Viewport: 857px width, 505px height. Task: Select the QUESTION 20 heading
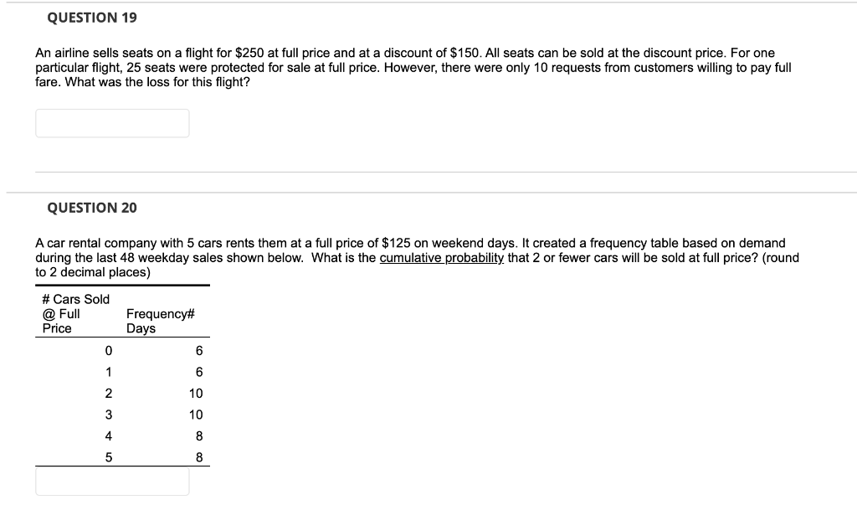coord(89,208)
